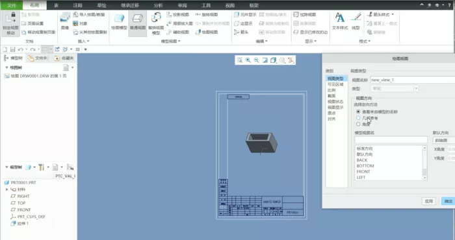Create an 辅助视图 auxiliary view
This screenshot has height=240, width=455.
point(177,32)
